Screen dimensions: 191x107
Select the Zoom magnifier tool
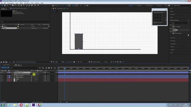click(x=7, y=5)
